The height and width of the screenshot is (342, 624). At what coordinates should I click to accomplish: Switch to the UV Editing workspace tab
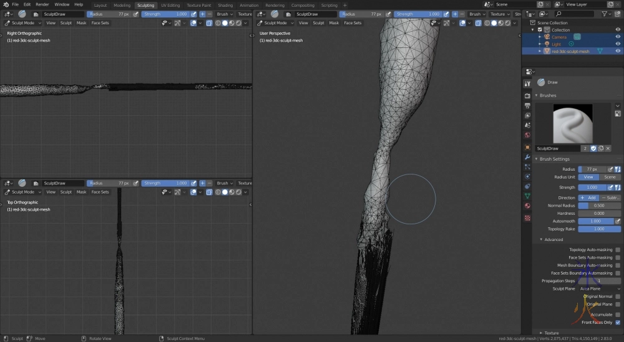pyautogui.click(x=170, y=5)
